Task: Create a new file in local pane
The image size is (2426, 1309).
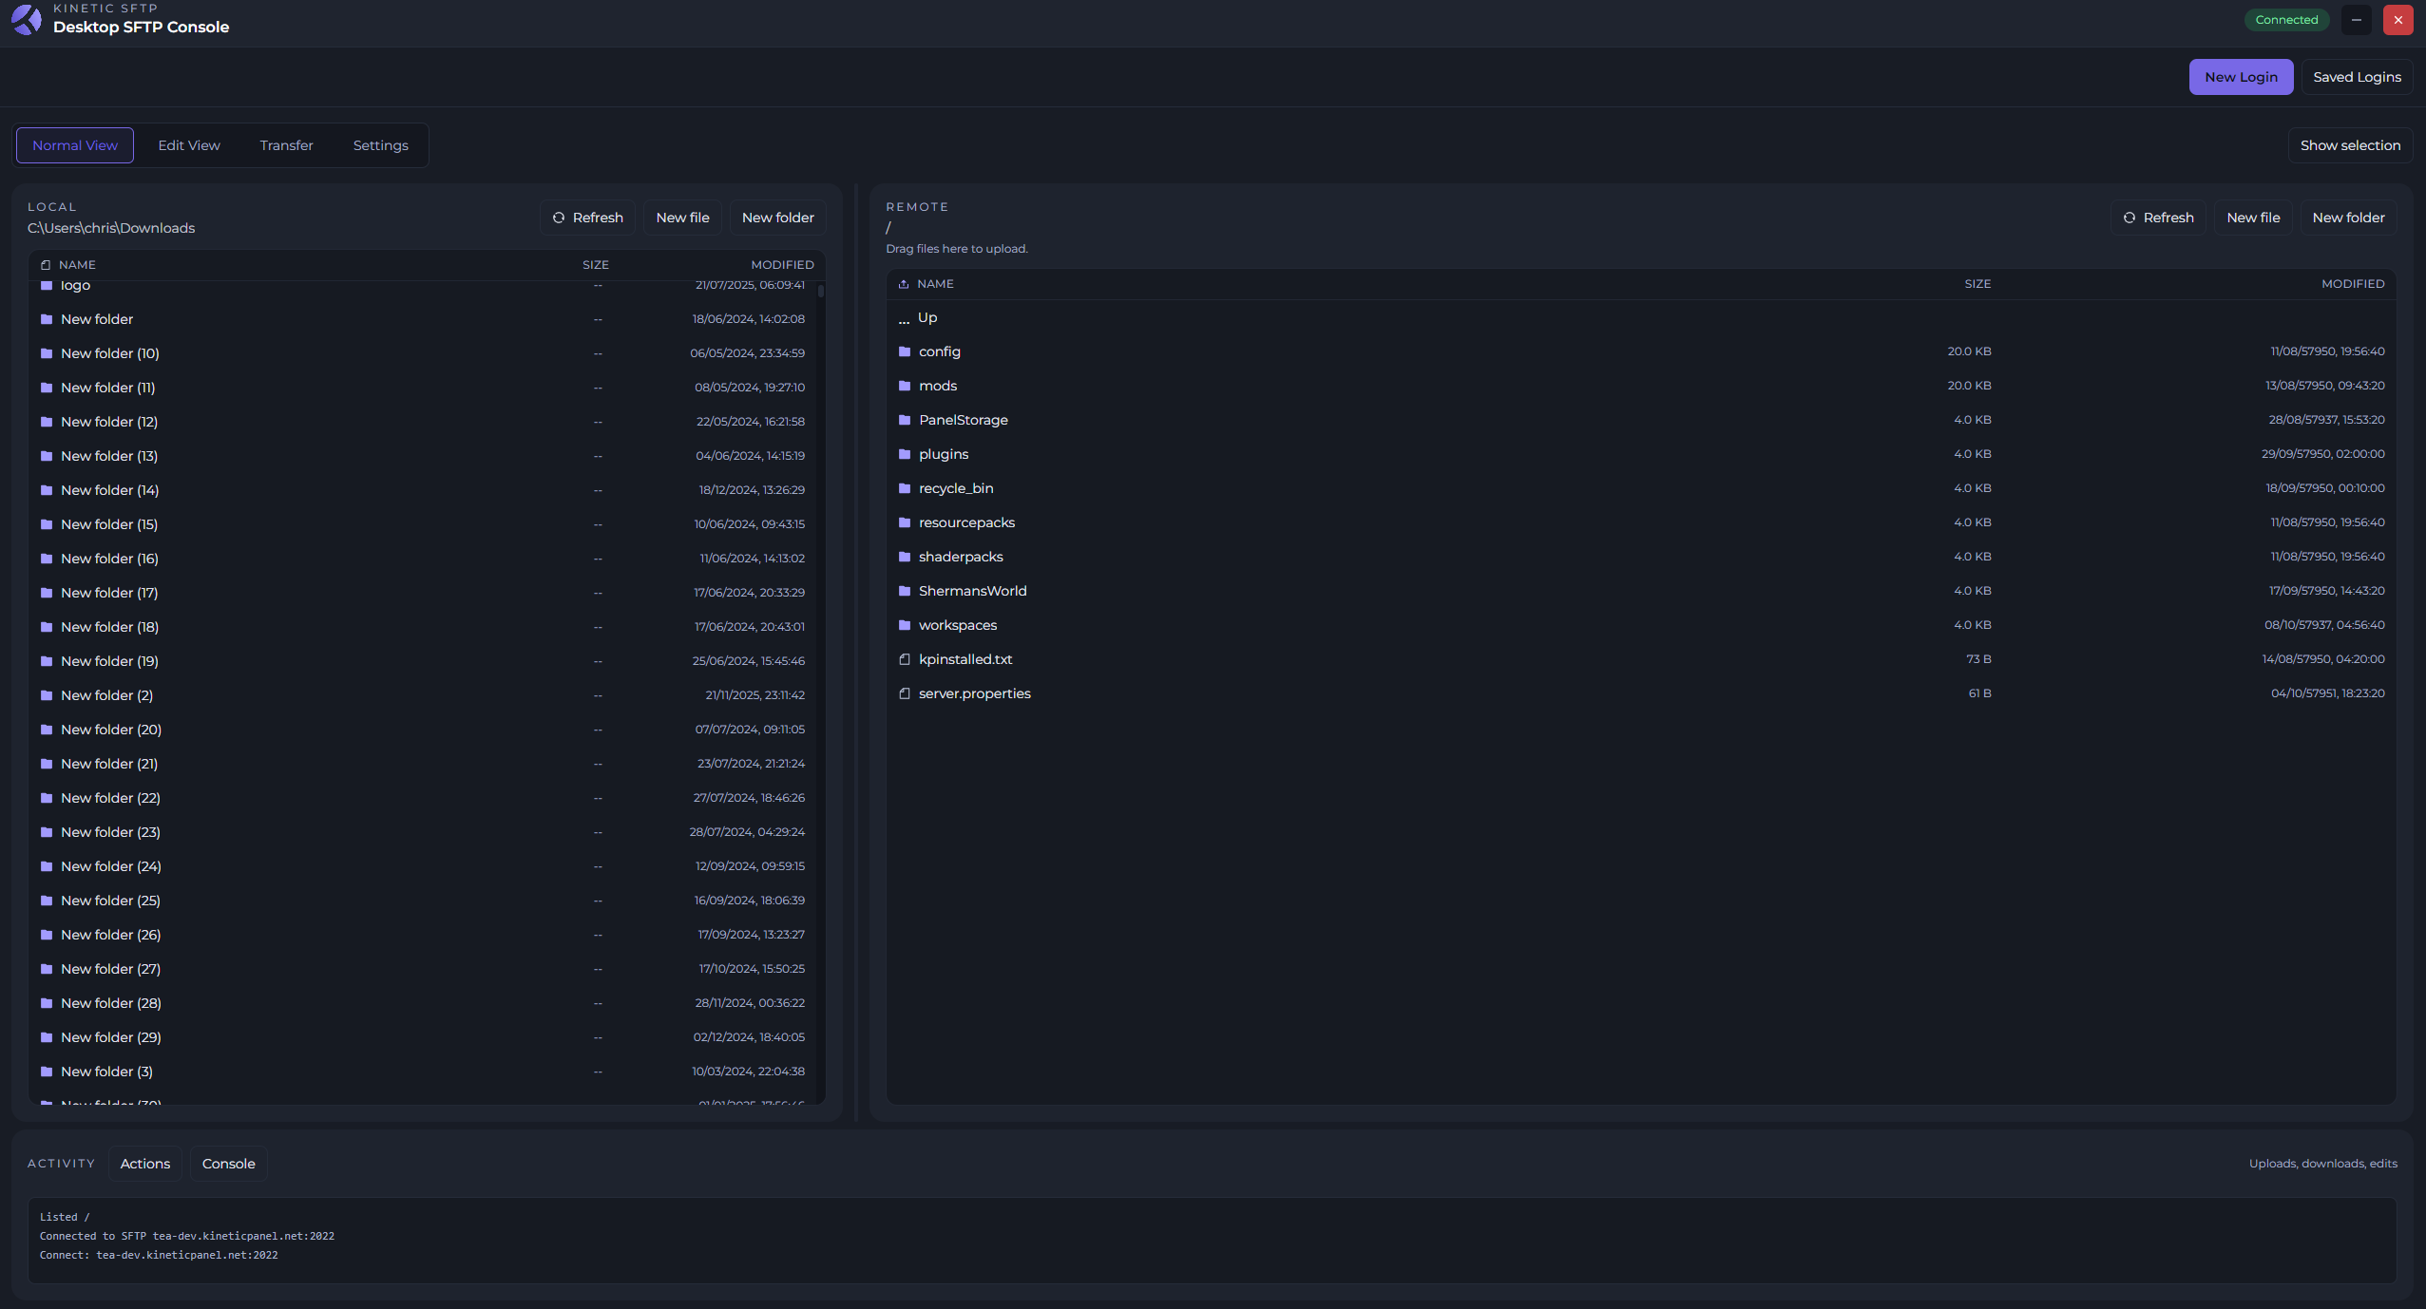Action: [x=682, y=218]
